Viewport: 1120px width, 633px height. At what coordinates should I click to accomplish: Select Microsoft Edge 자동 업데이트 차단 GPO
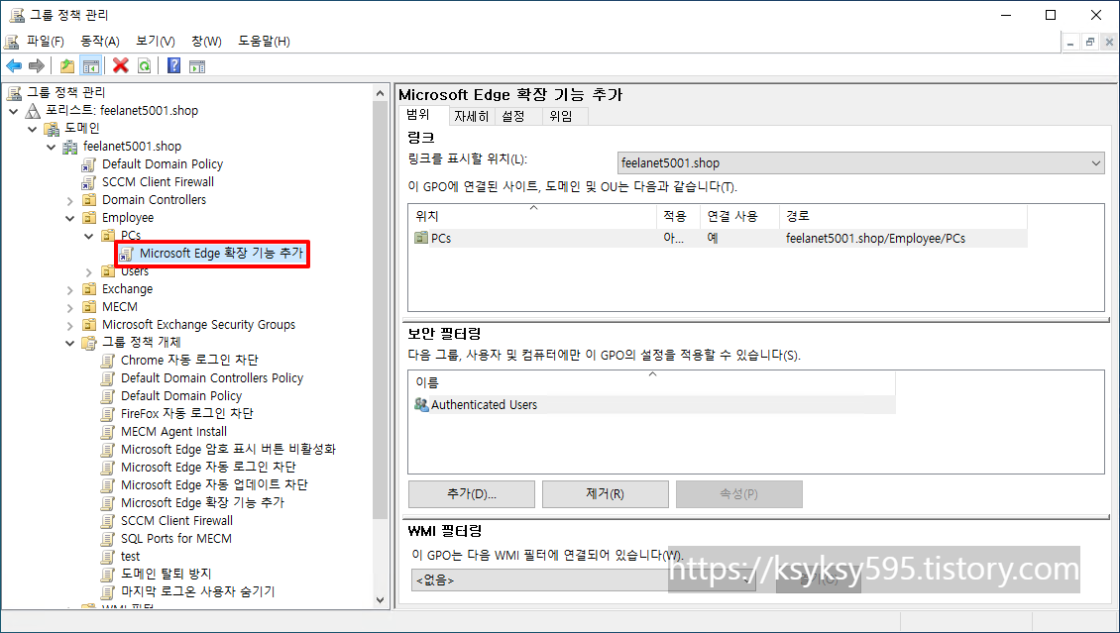(214, 485)
